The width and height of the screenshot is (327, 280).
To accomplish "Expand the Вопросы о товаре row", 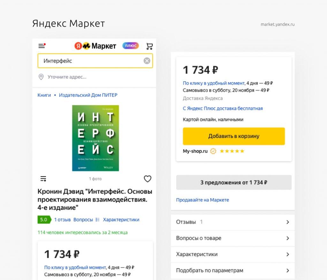I will [232, 238].
